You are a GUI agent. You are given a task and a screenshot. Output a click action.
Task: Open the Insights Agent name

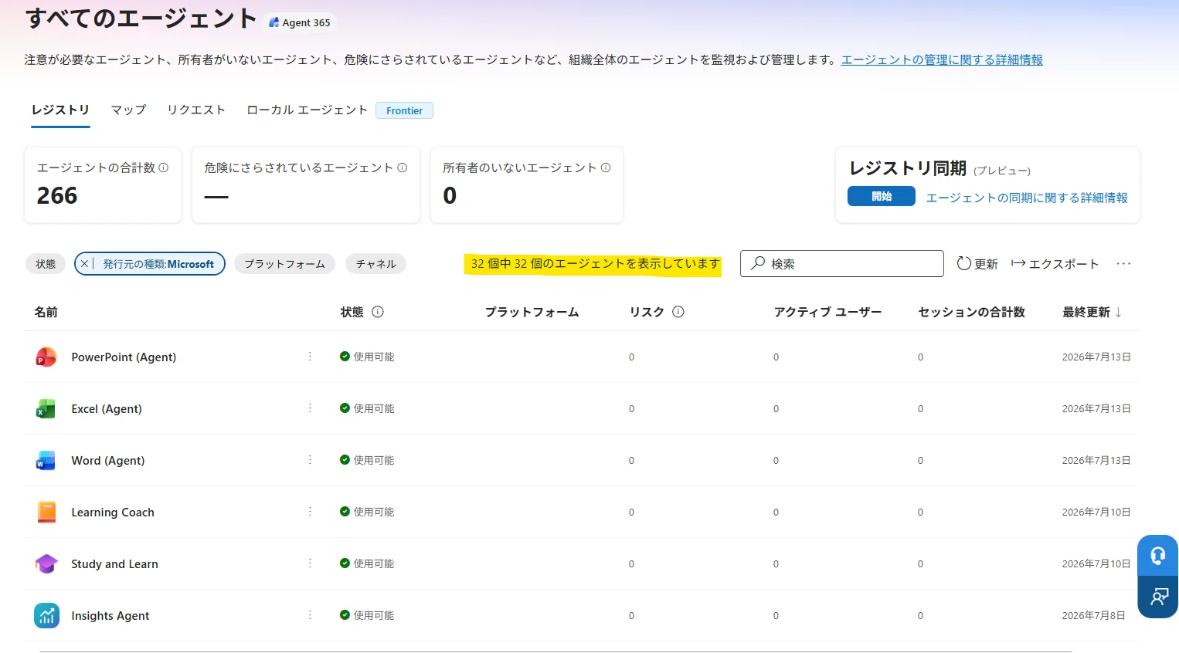coord(110,616)
